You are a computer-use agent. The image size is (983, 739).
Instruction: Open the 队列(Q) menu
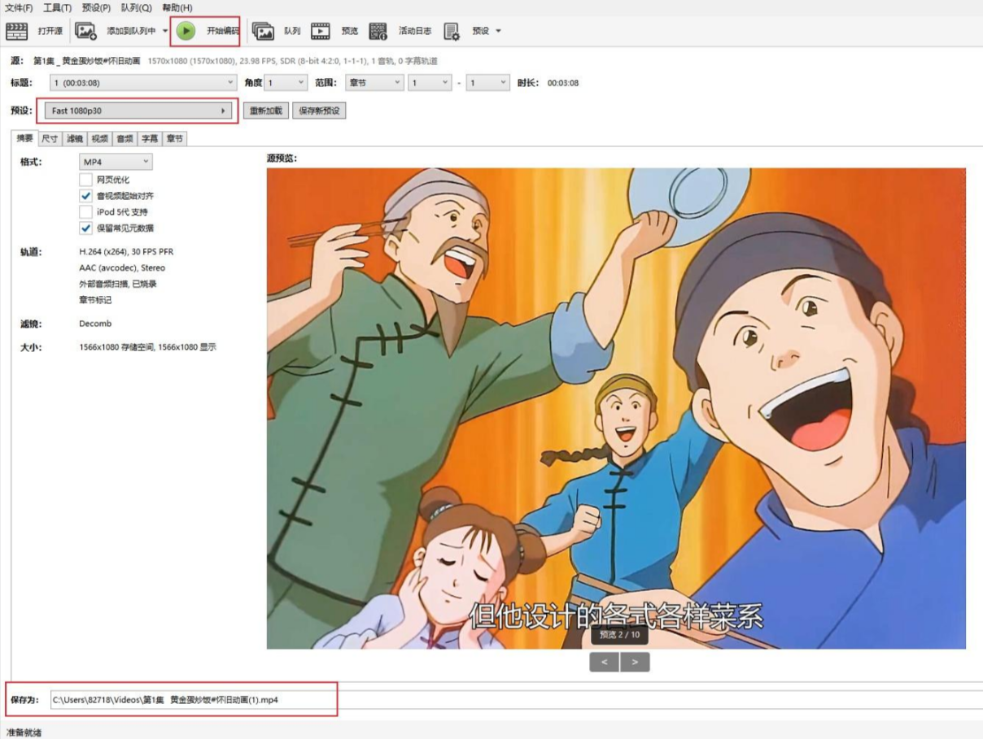click(x=136, y=8)
